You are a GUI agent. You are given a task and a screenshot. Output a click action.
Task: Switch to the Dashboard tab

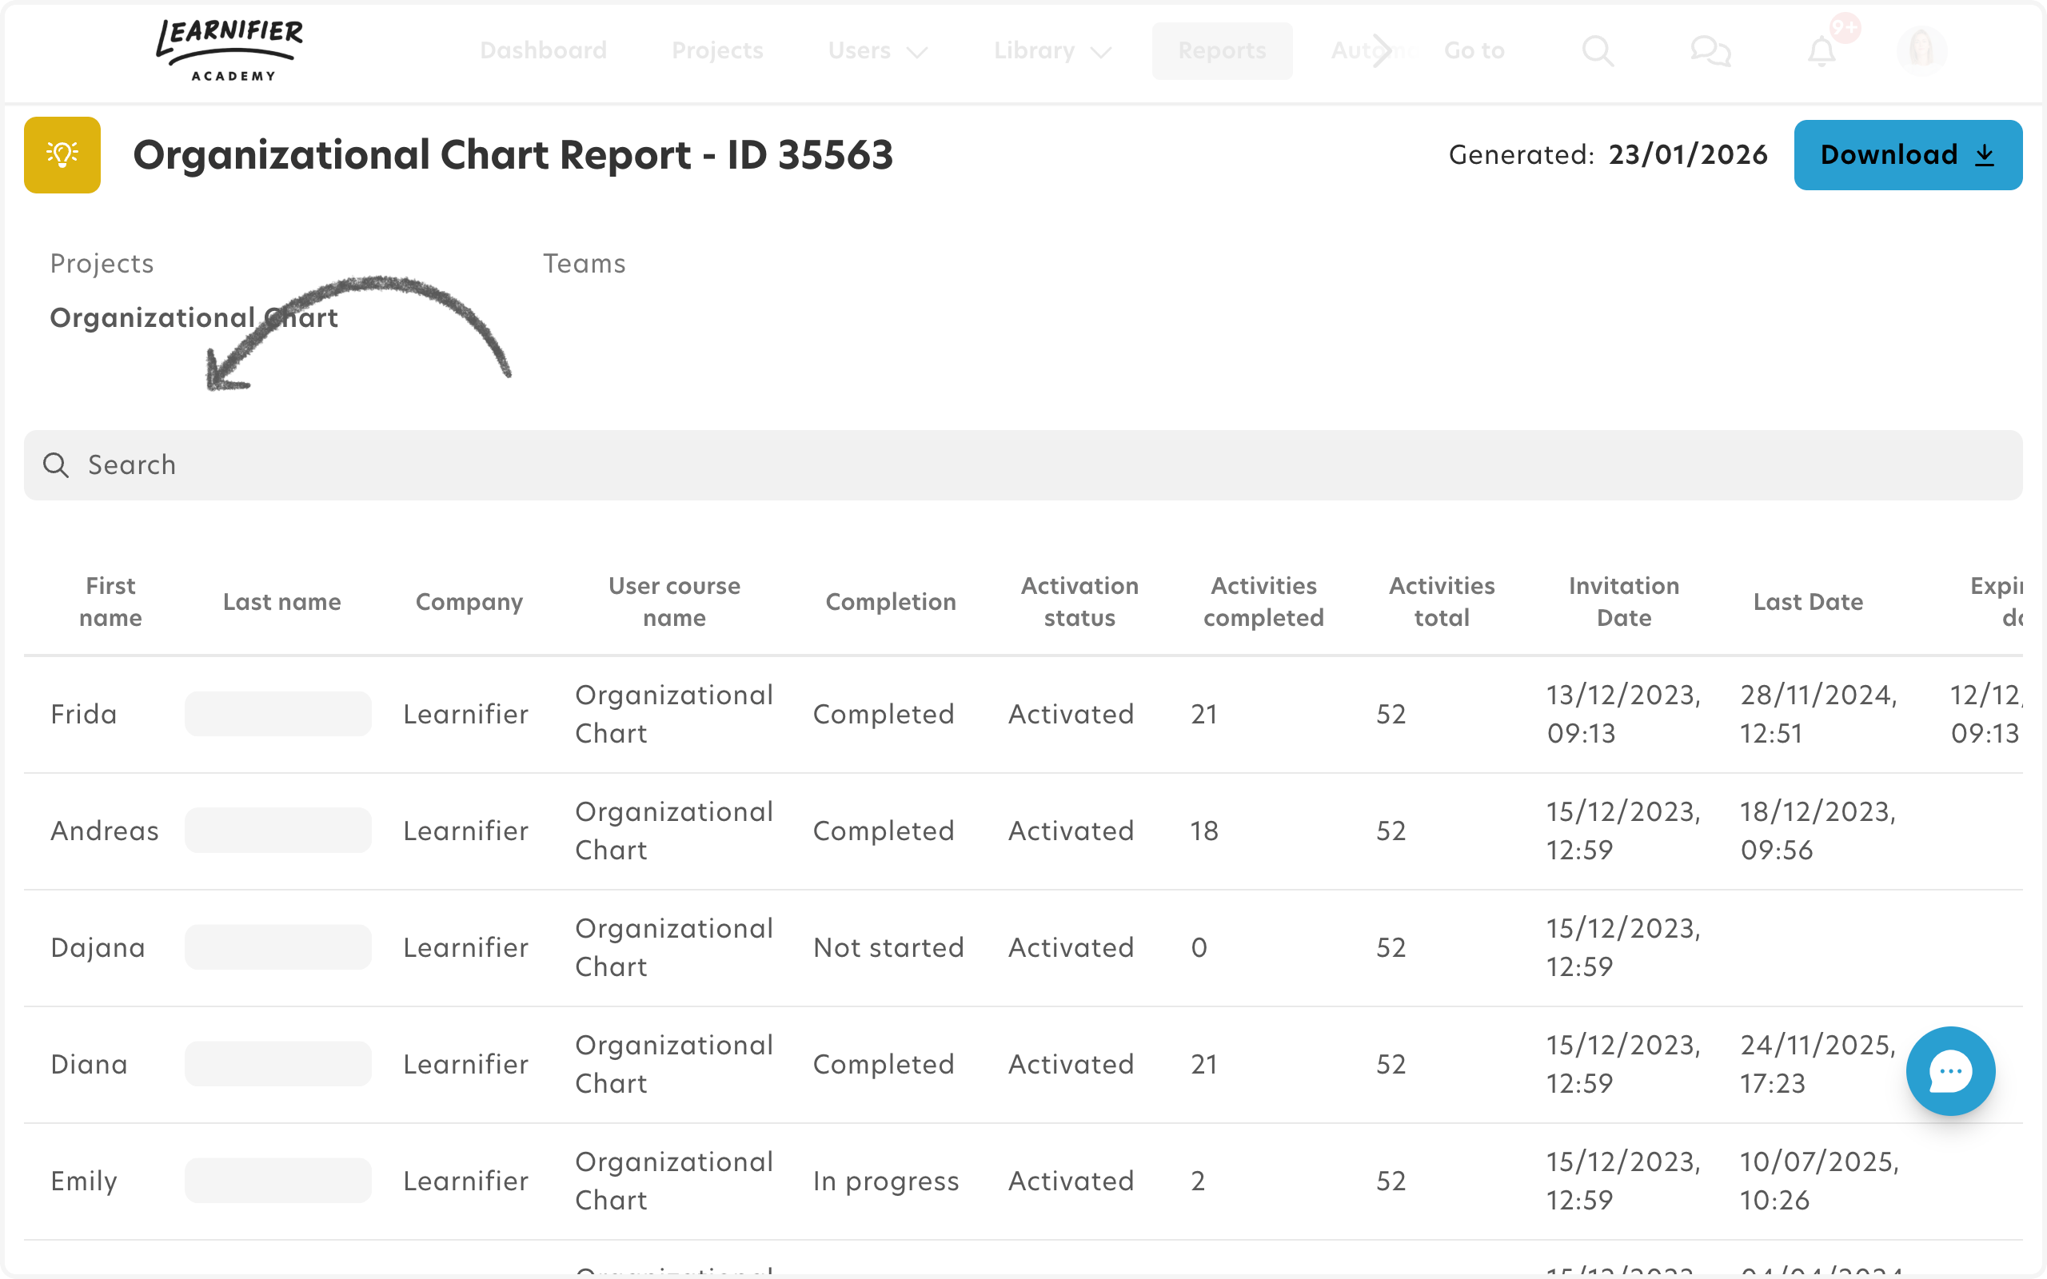tap(543, 50)
